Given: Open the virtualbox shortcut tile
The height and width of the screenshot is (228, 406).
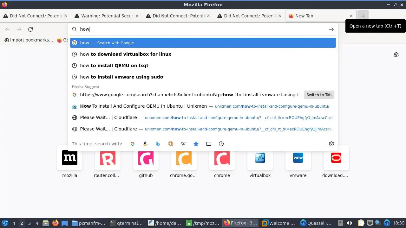Looking at the screenshot, I should 260,161.
